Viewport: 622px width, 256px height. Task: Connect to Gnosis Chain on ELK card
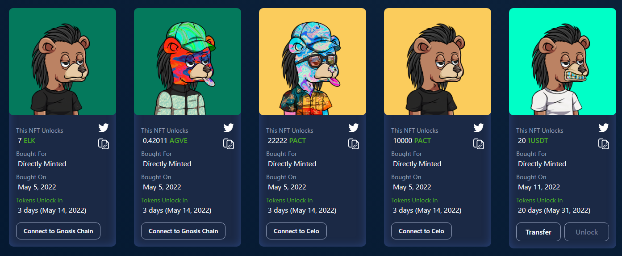point(58,231)
